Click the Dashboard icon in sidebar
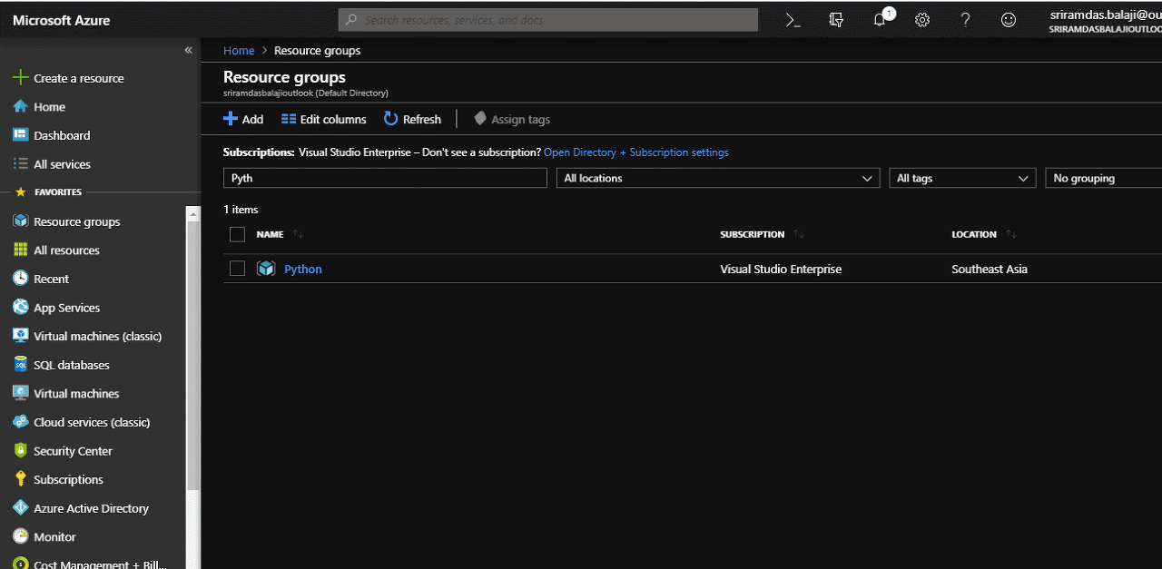1162x569 pixels. click(20, 135)
